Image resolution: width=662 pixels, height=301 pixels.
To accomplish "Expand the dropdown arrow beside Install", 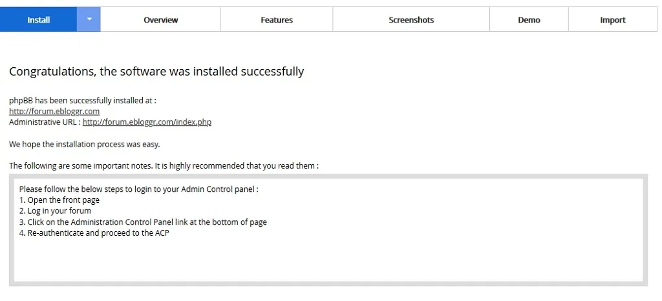I will click(89, 19).
